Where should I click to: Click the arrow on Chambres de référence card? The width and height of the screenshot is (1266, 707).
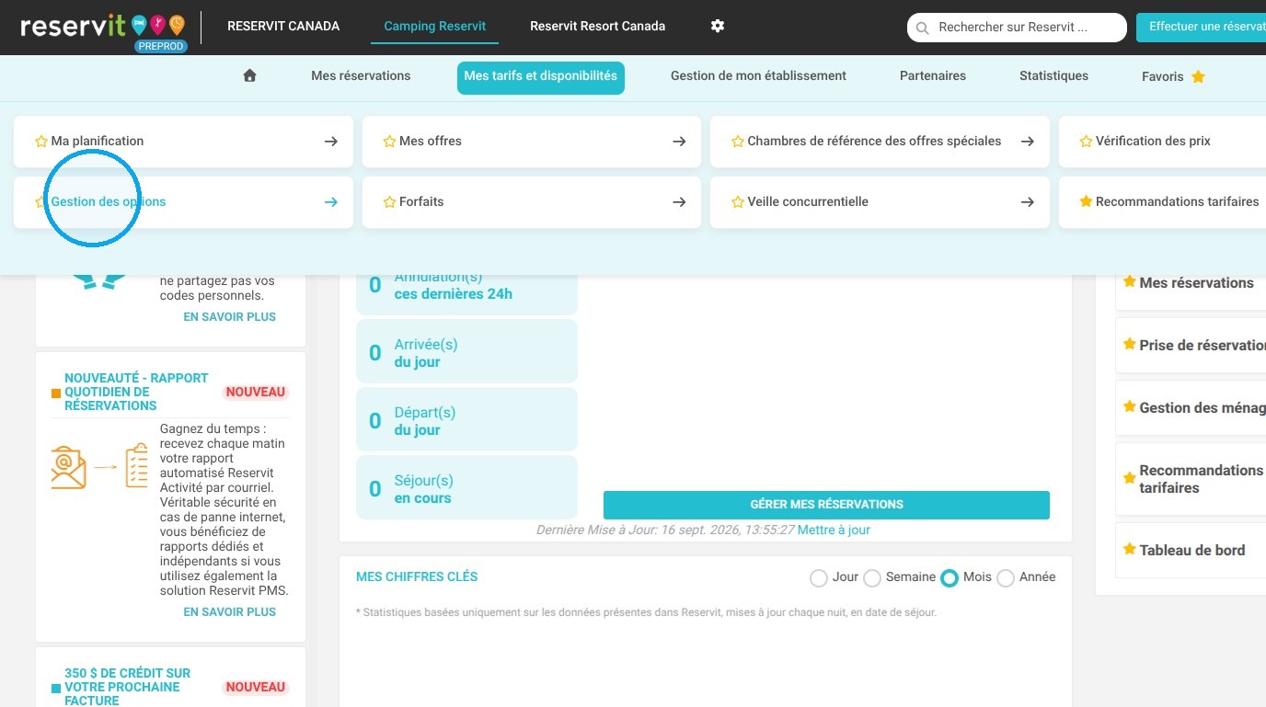coord(1028,142)
